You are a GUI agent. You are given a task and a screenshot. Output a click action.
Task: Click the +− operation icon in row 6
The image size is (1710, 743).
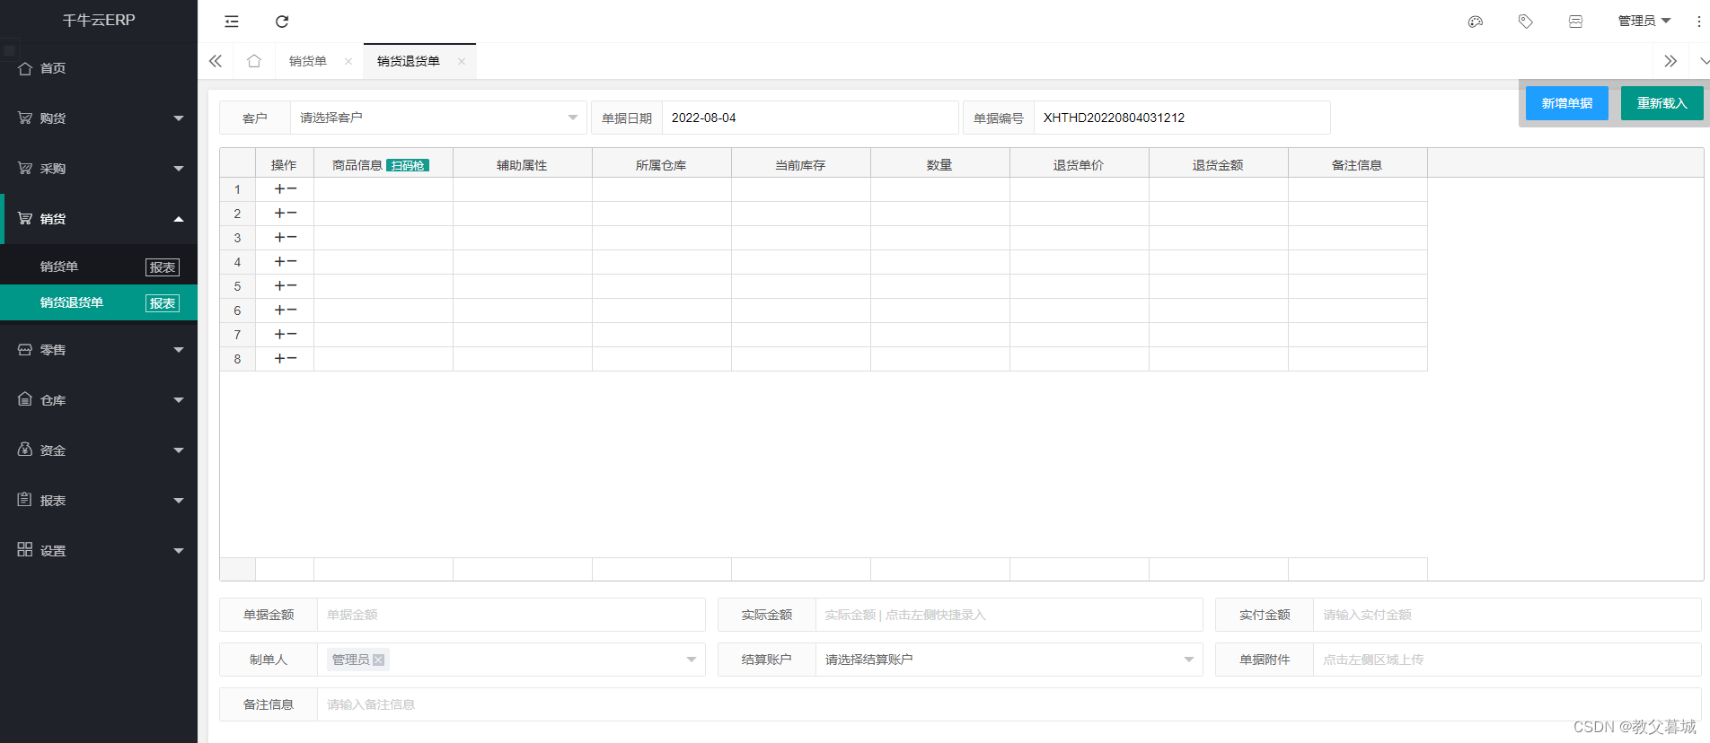click(286, 310)
